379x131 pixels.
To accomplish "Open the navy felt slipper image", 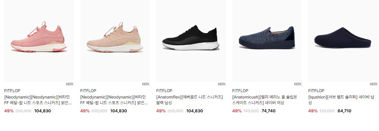I will (x=343, y=41).
